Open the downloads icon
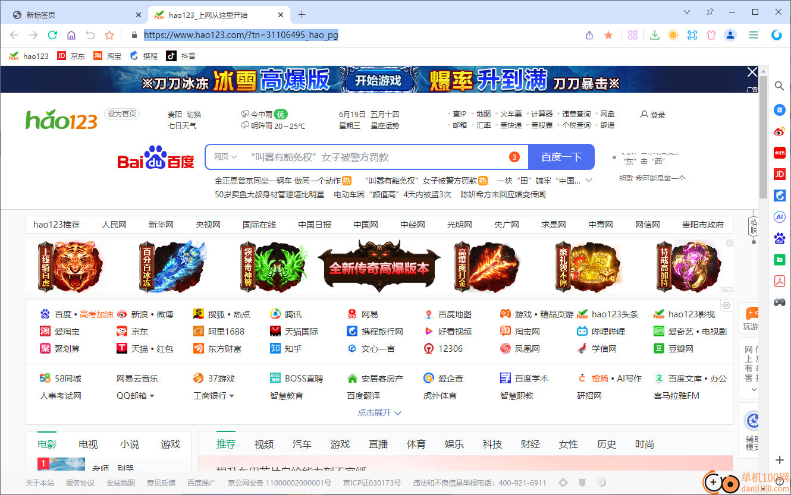791x495 pixels. tap(655, 35)
